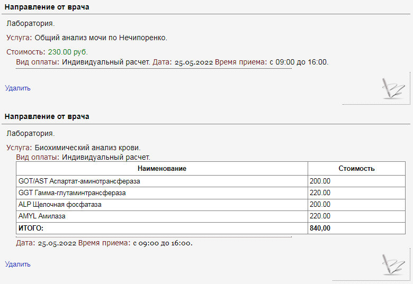Click the Наименование column header
This screenshot has height=284, width=413.
pos(162,169)
